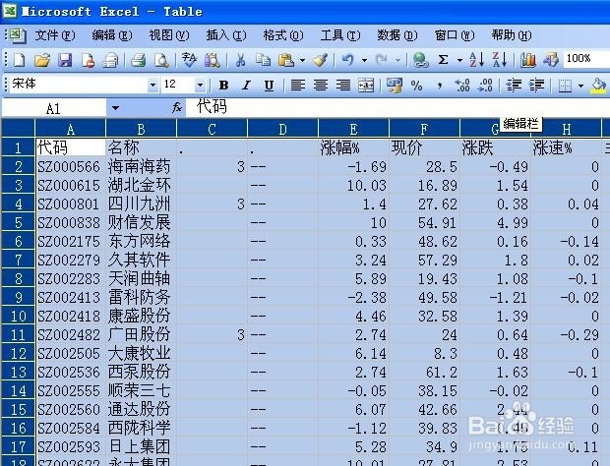Click the Paste clipboard icon
This screenshot has width=610, height=466.
(x=286, y=60)
